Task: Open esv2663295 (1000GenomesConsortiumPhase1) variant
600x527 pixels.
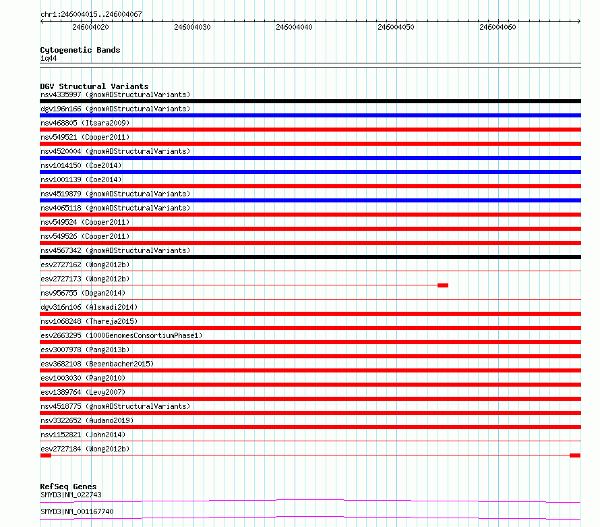Action: click(121, 335)
